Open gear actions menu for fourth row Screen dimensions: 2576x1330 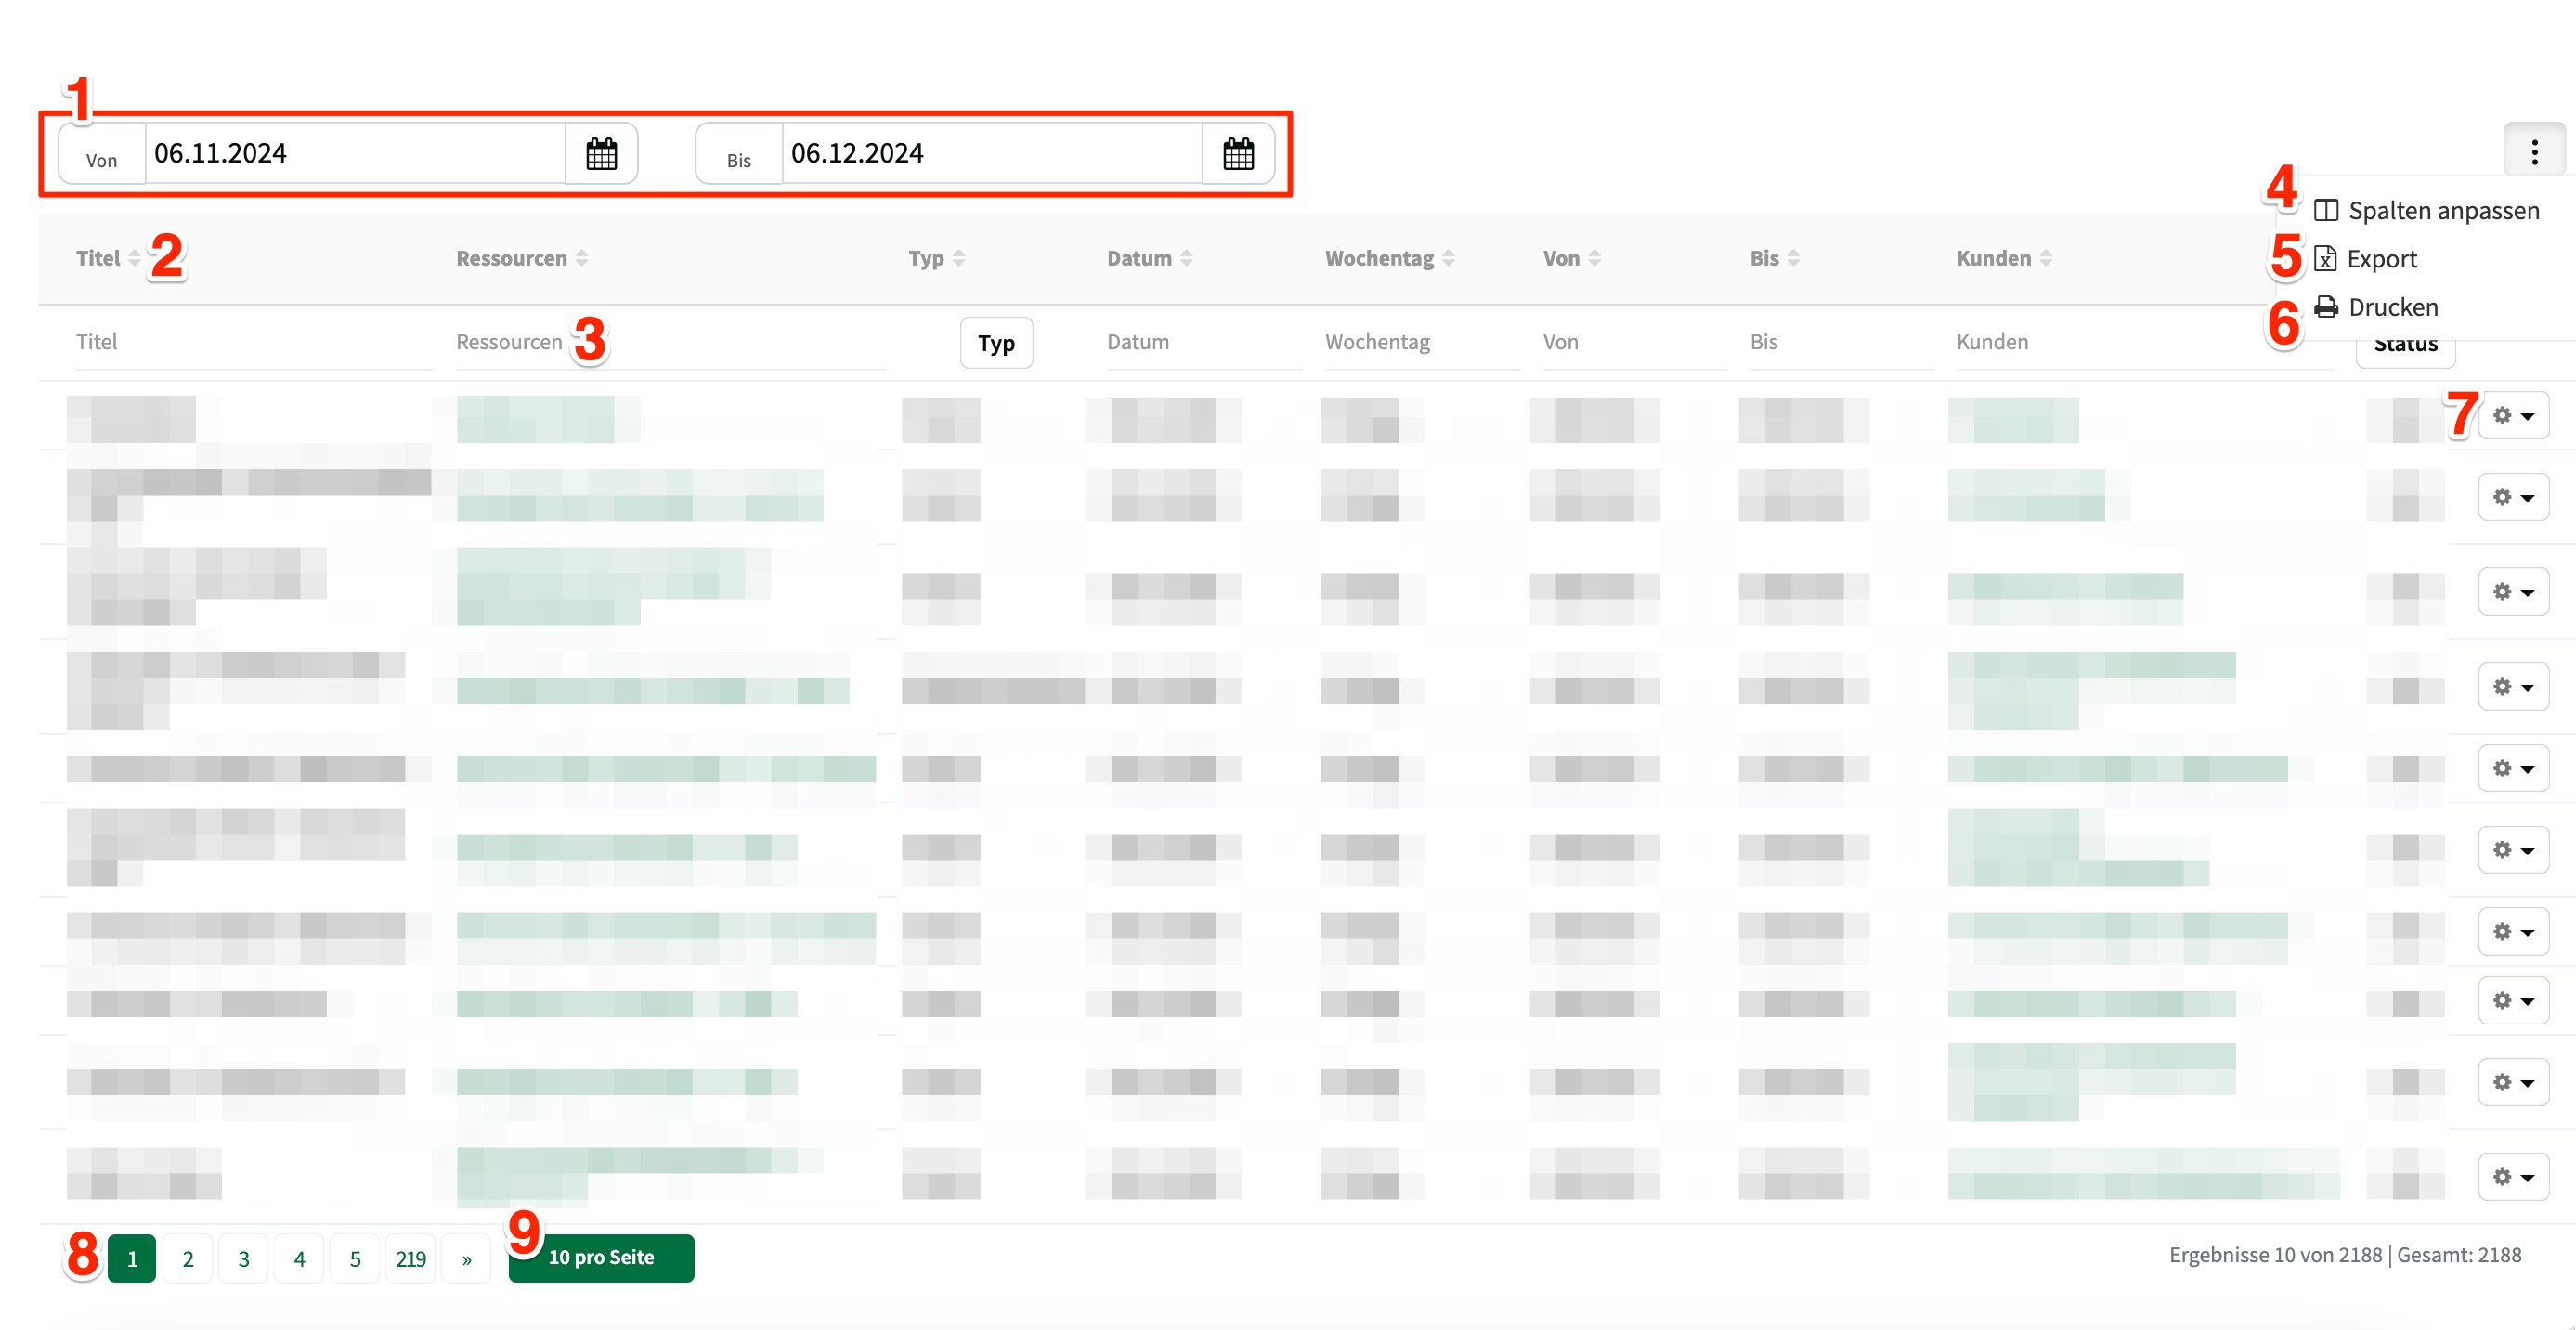click(2513, 687)
